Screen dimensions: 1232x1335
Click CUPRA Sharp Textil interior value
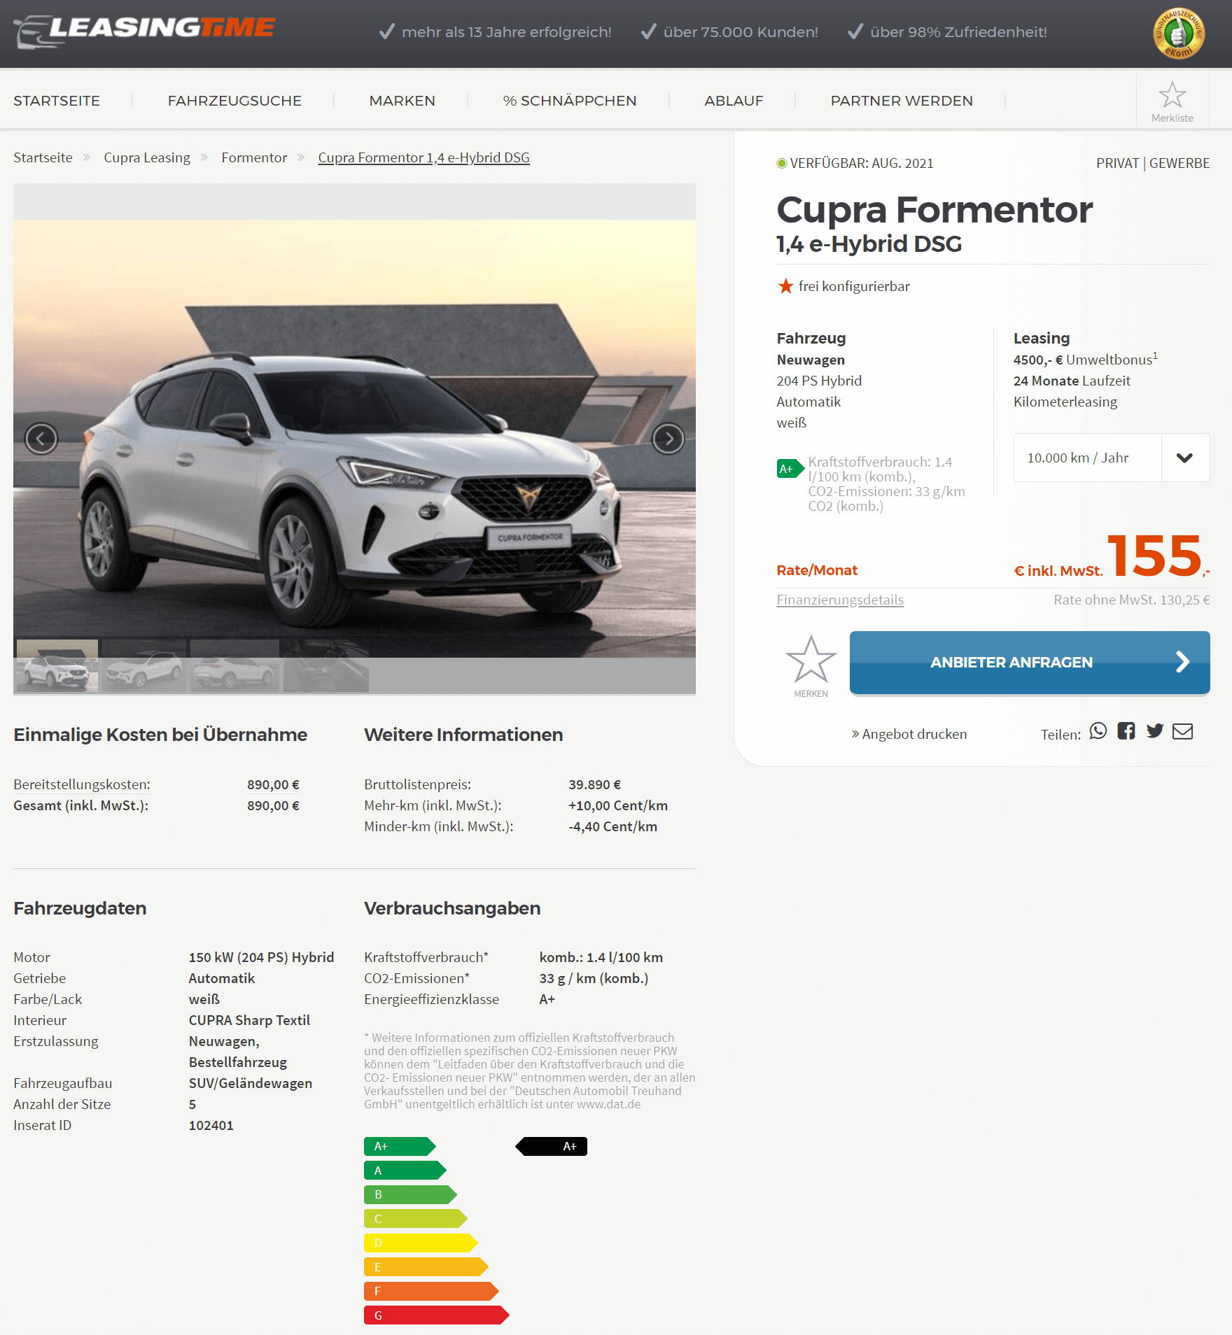click(x=249, y=1020)
